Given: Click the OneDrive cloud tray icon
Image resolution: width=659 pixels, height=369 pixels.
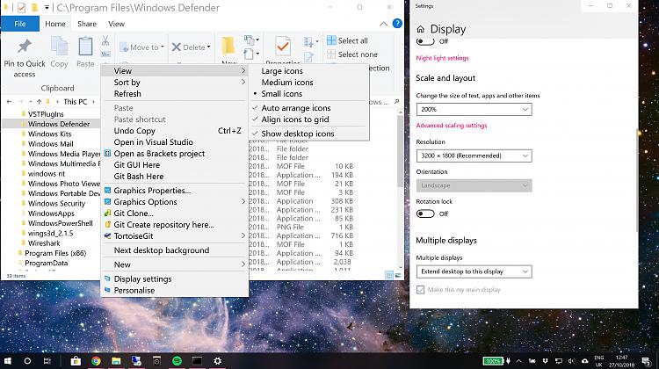Looking at the screenshot, I should coord(584,360).
